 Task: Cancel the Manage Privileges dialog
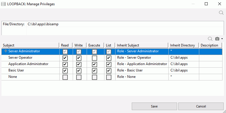(x=201, y=106)
